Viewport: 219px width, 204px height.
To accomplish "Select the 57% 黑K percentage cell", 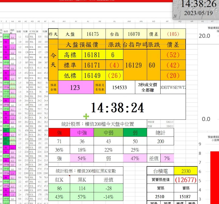I will pos(82,197).
